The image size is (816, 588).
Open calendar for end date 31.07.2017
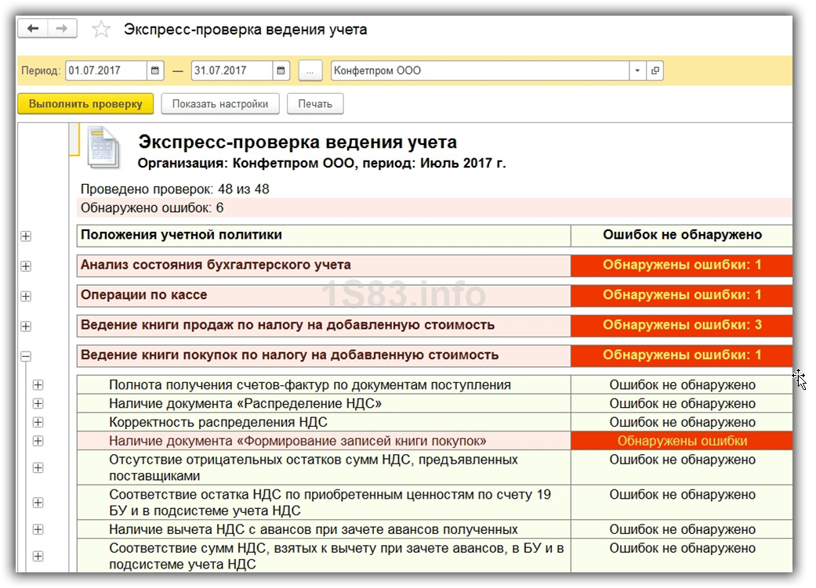(281, 70)
